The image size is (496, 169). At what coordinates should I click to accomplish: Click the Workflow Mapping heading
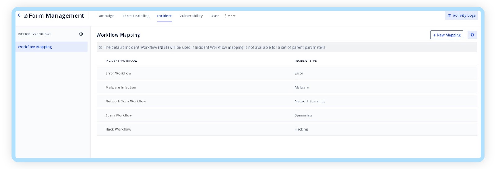(x=118, y=35)
